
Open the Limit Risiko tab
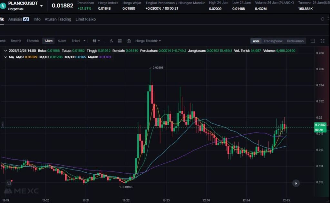[85, 19]
